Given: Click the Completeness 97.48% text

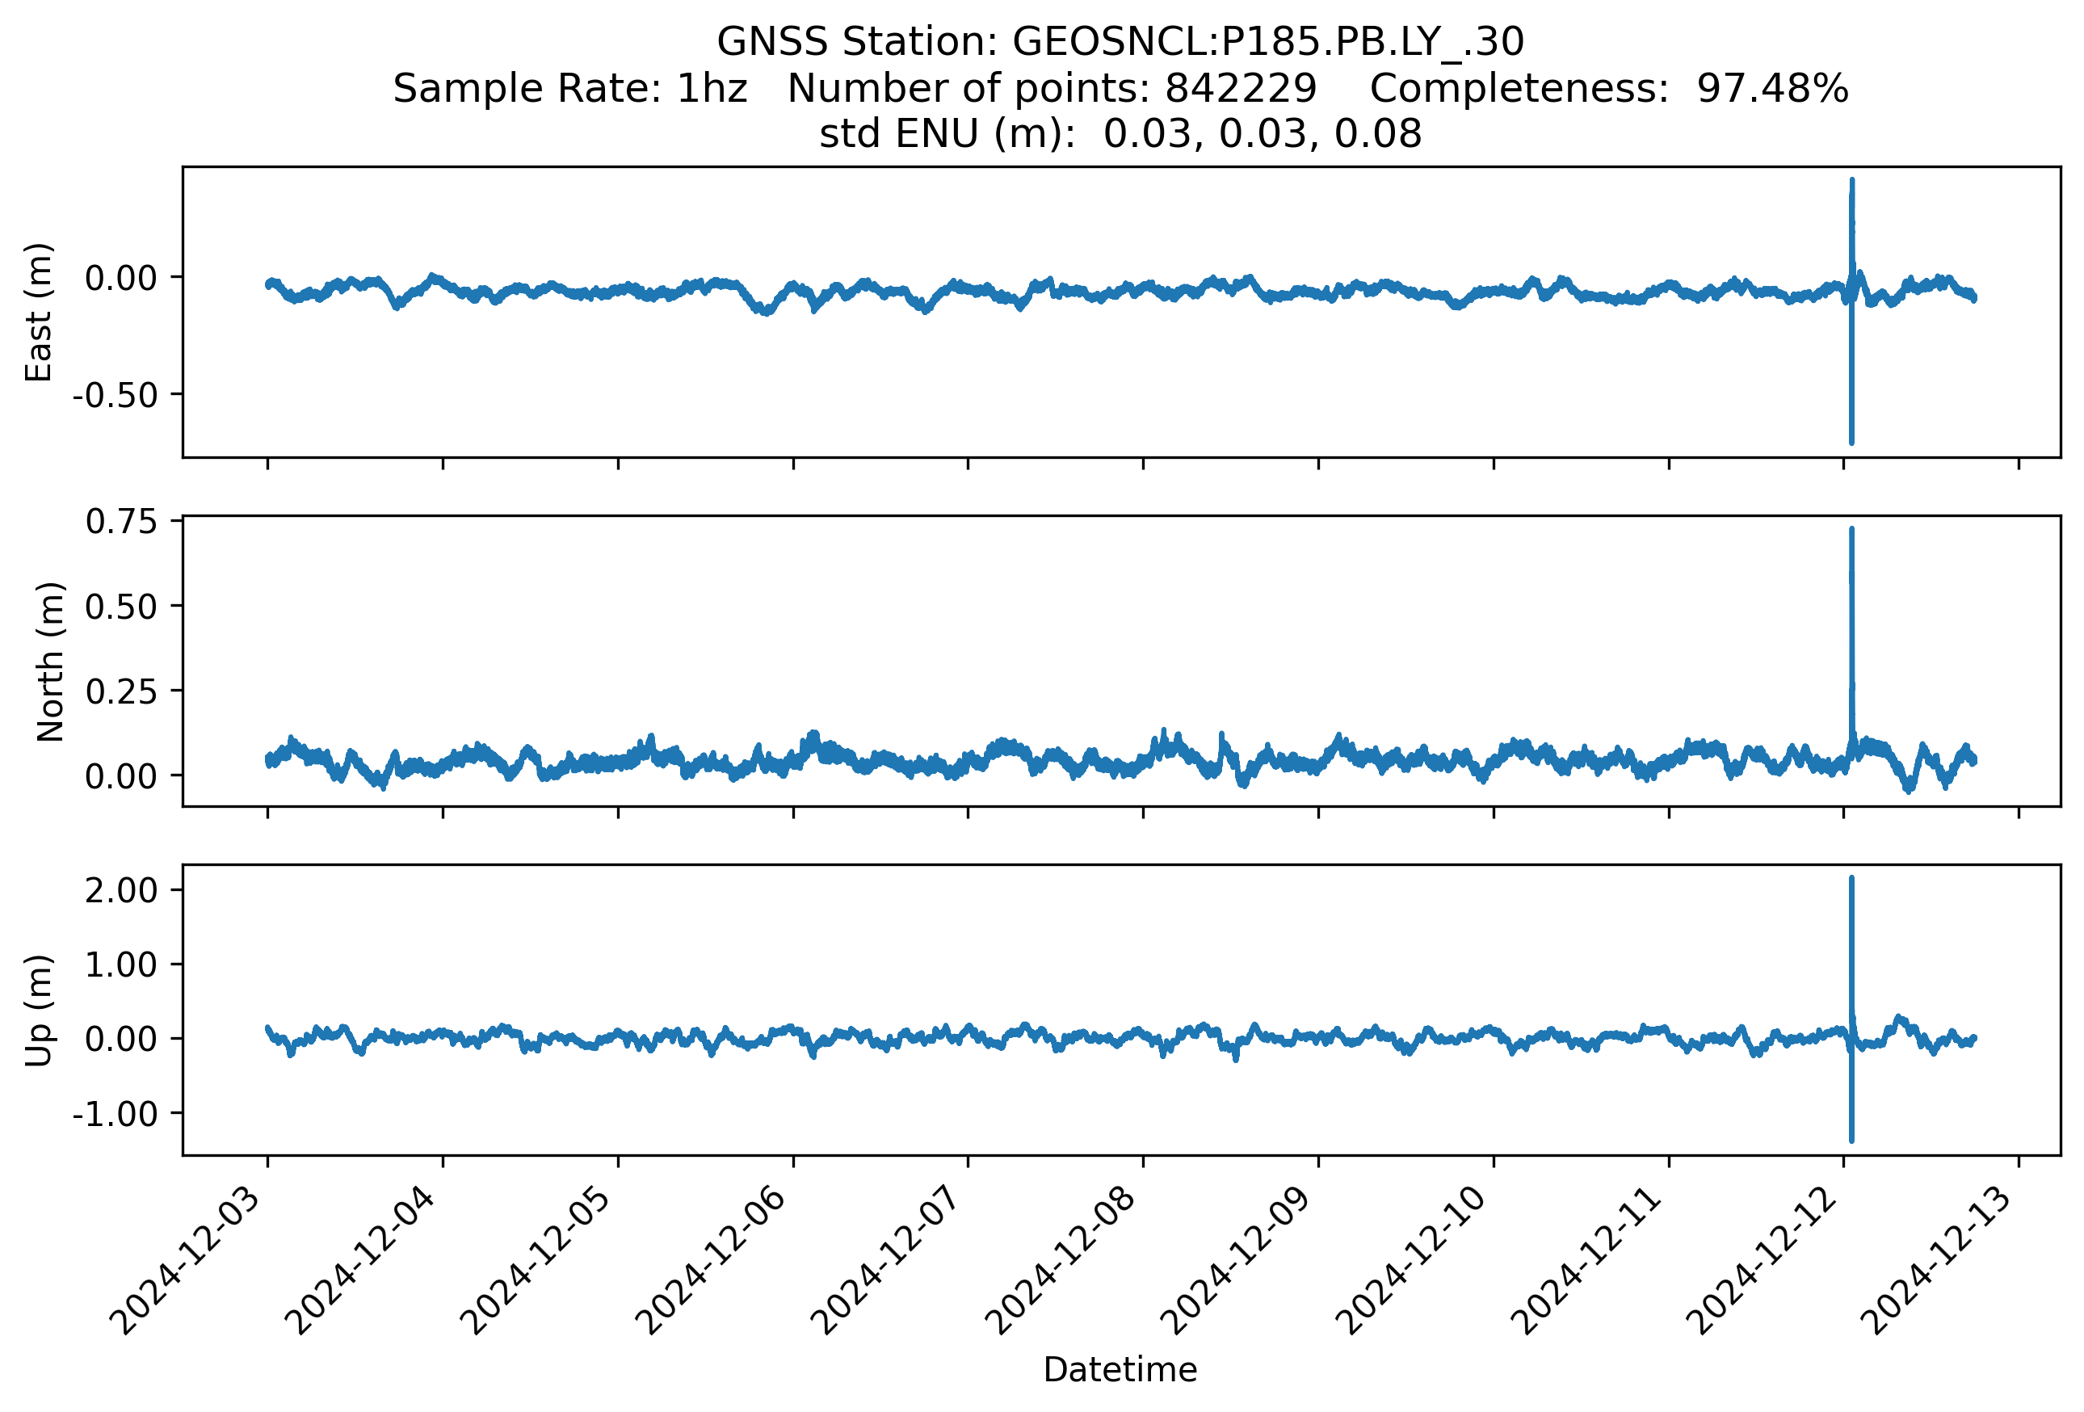Looking at the screenshot, I should tap(1609, 89).
